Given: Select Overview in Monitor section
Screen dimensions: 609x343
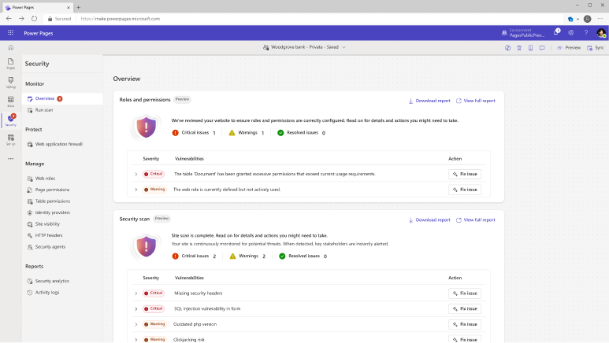Looking at the screenshot, I should tap(62, 98).
